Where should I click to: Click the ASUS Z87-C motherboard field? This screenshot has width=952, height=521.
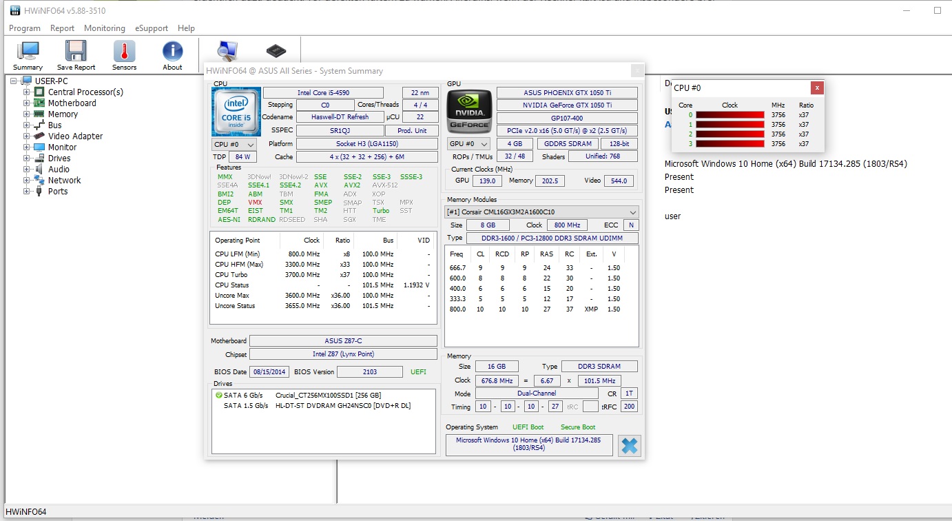pyautogui.click(x=343, y=341)
